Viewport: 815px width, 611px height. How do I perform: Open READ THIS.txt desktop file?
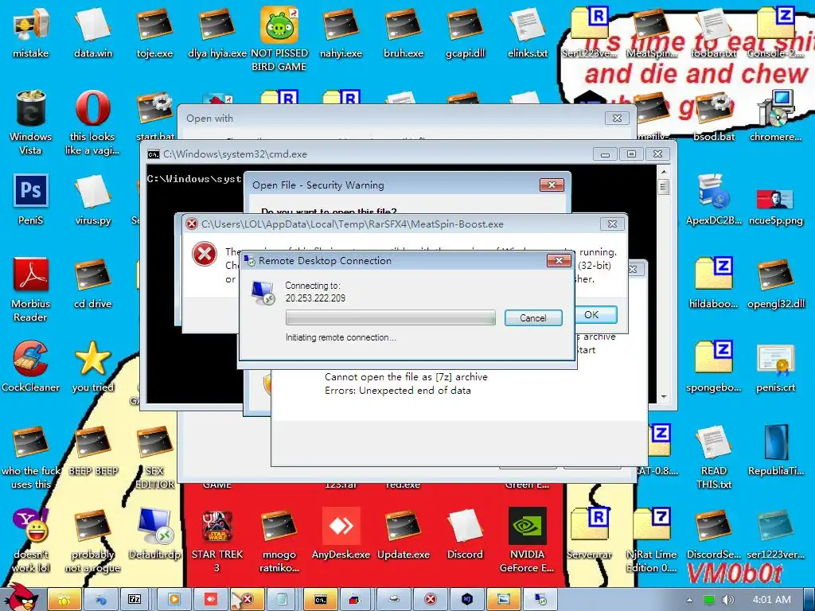click(714, 457)
